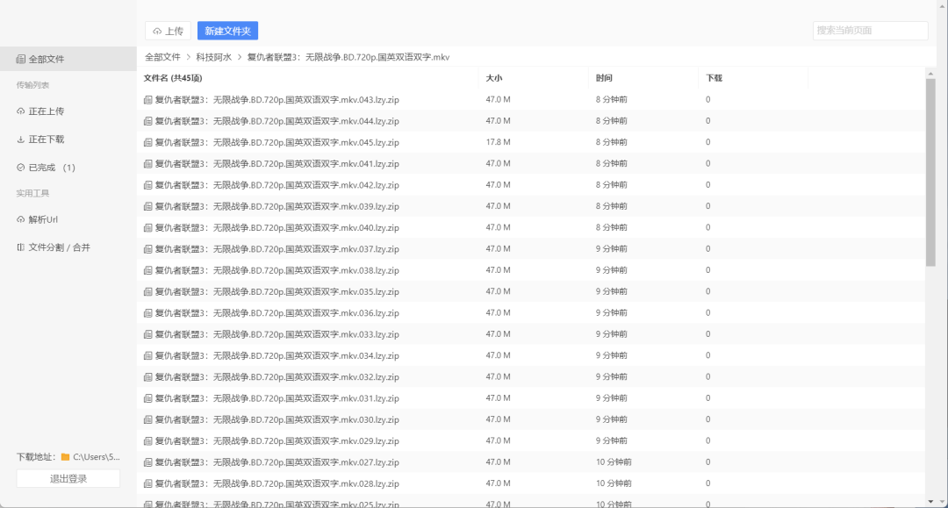Show the 正在下载 download list

[x=46, y=140]
